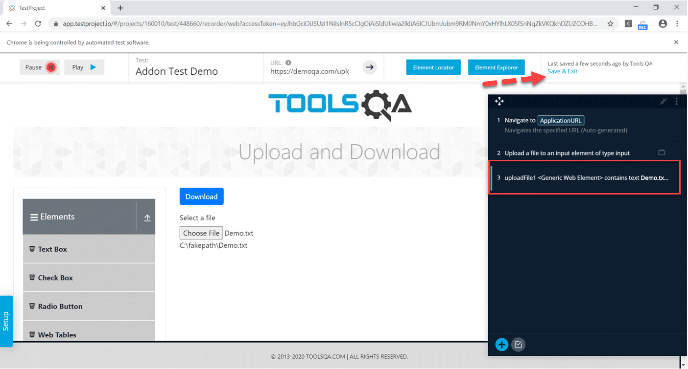This screenshot has width=688, height=369.
Task: Go forward in Chrome
Action: [x=24, y=23]
